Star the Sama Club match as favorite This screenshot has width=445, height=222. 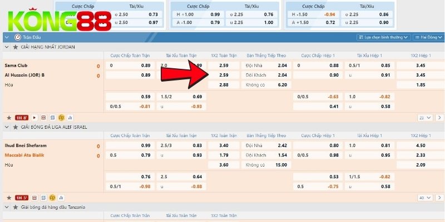[x=9, y=118]
